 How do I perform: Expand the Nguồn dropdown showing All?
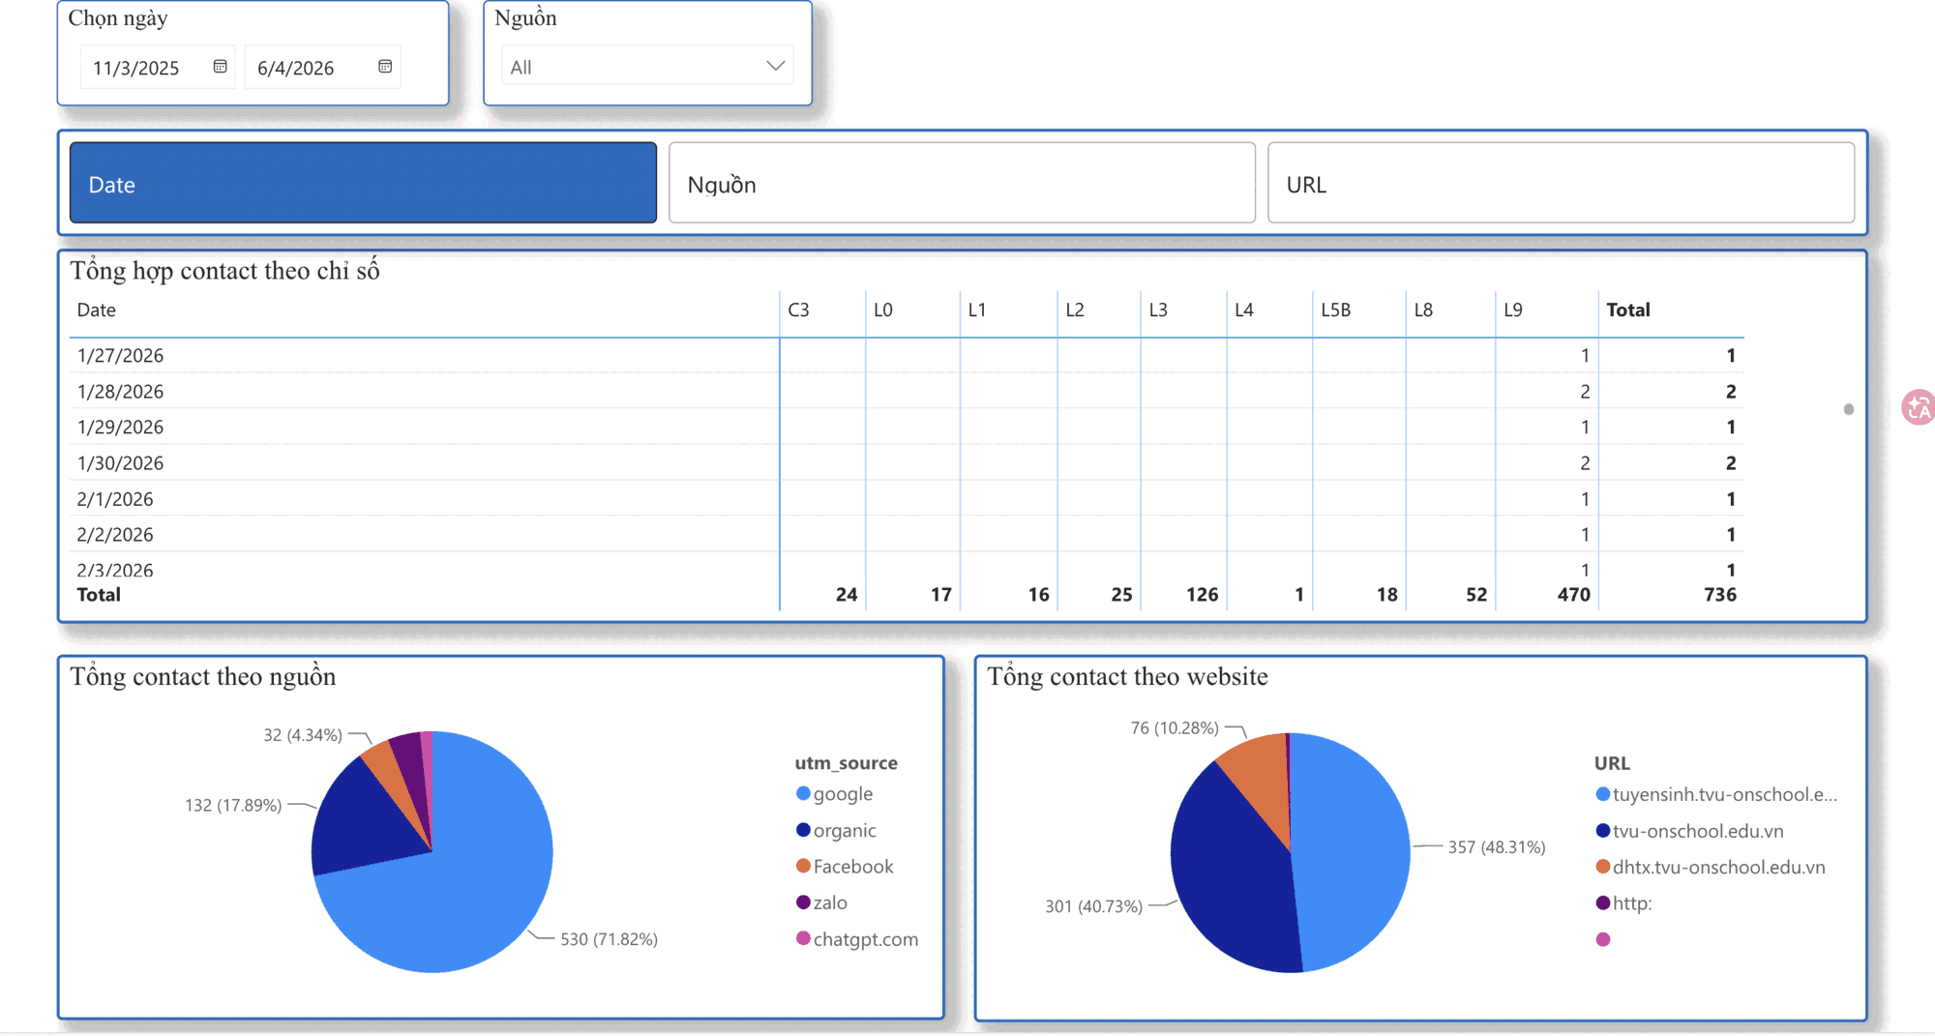(647, 67)
